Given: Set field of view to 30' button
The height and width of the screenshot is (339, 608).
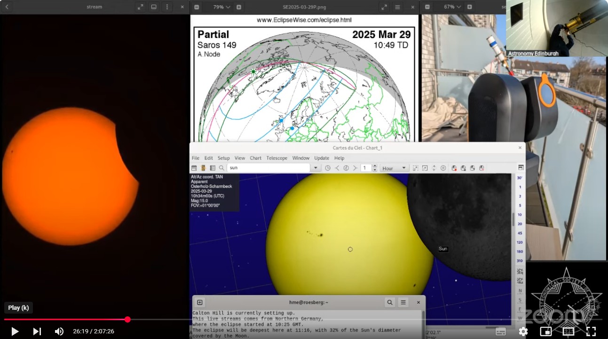Looking at the screenshot, I should 520,178.
